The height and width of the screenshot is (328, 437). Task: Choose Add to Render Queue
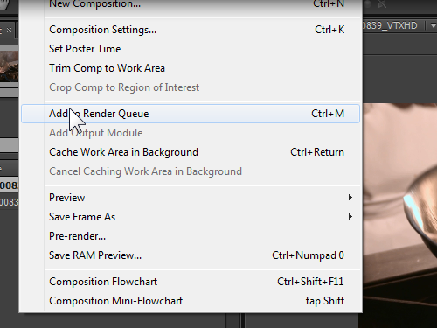coord(191,114)
